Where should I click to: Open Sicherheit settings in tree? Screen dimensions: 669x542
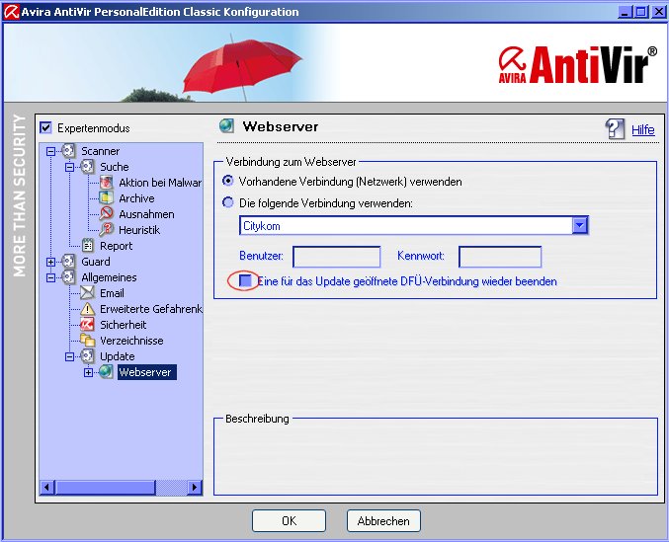pyautogui.click(x=123, y=324)
